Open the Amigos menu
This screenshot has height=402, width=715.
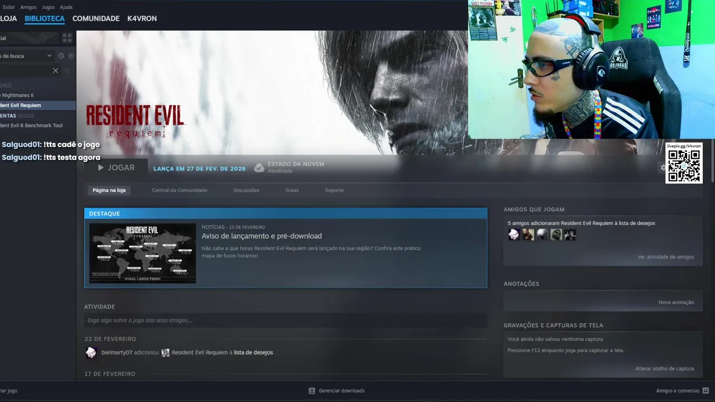tap(28, 7)
